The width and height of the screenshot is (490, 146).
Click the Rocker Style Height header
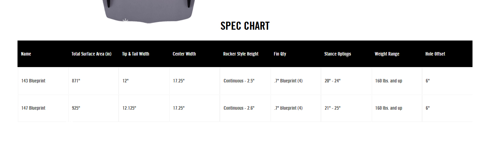click(x=241, y=54)
